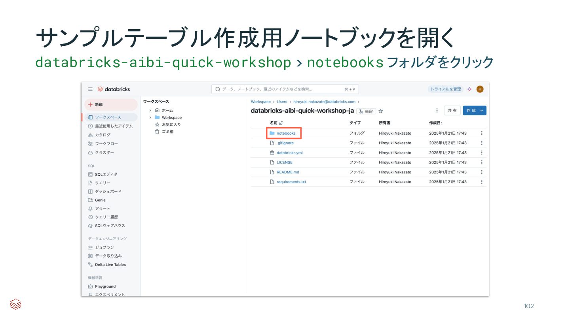
Task: Sort by 名前 column header
Action: [276, 123]
